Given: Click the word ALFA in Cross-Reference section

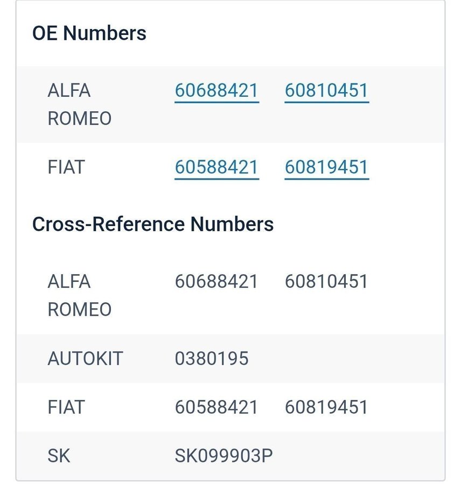Looking at the screenshot, I should point(69,281).
